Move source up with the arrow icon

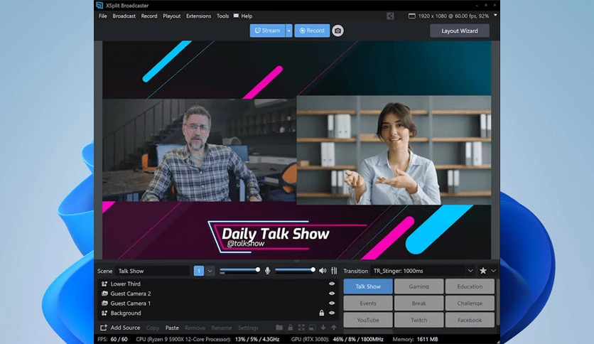(x=334, y=328)
